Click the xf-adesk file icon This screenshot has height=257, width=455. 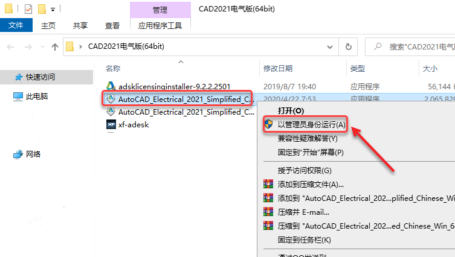click(111, 124)
